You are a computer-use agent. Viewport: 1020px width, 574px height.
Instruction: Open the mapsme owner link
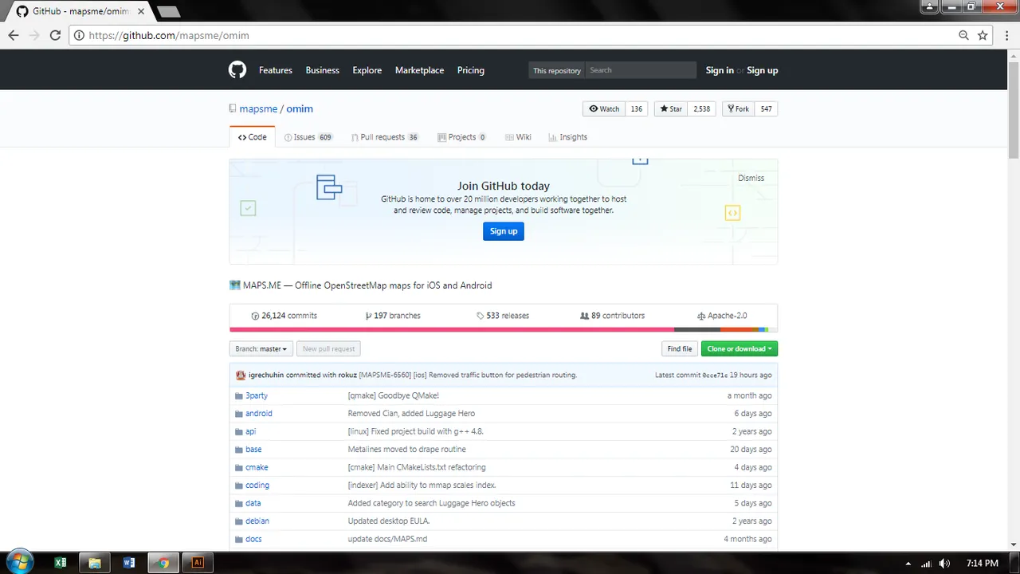[x=258, y=108]
